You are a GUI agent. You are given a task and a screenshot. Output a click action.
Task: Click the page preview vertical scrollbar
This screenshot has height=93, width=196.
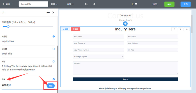tap(192, 23)
